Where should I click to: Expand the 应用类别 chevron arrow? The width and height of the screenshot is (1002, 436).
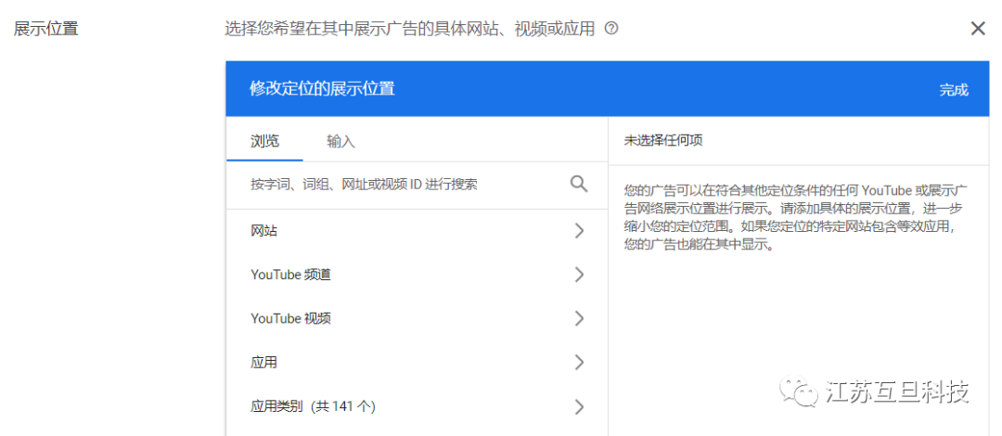click(x=579, y=406)
